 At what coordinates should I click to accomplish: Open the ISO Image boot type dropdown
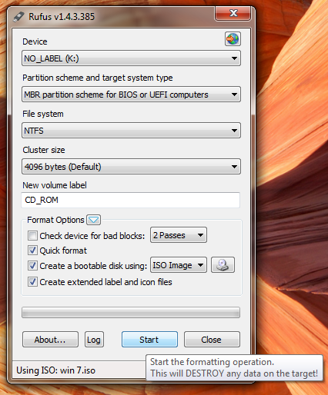179,265
